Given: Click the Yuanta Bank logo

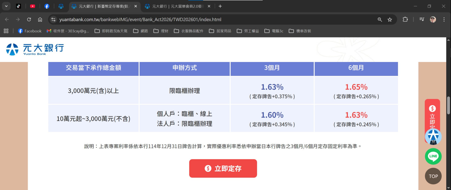Looking at the screenshot, I should click(35, 49).
